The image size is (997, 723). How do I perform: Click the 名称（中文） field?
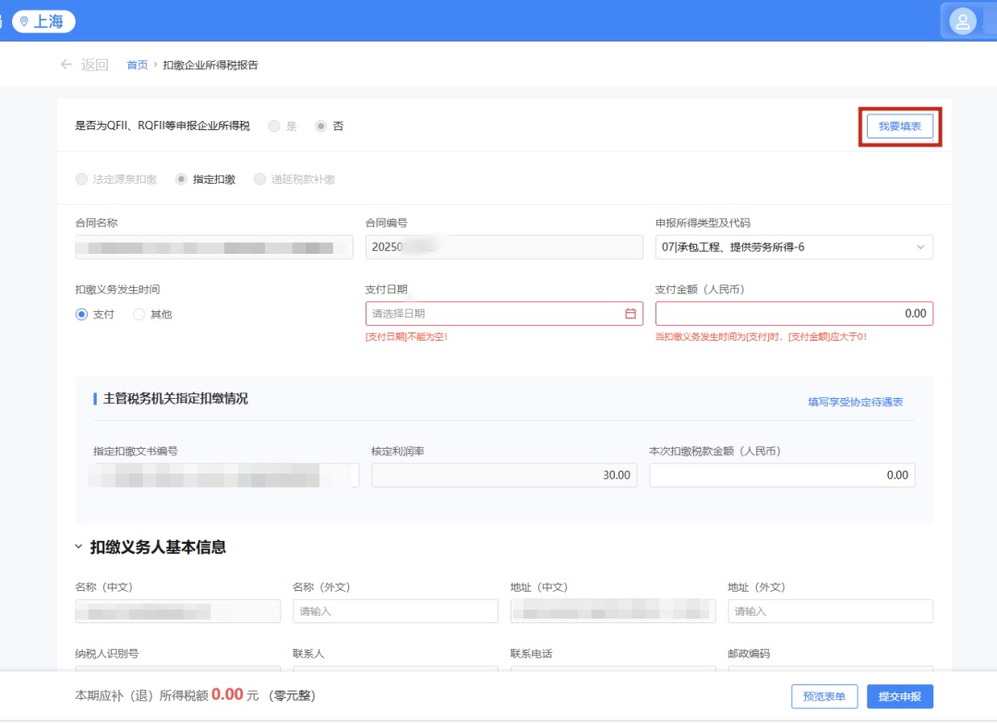click(x=178, y=611)
